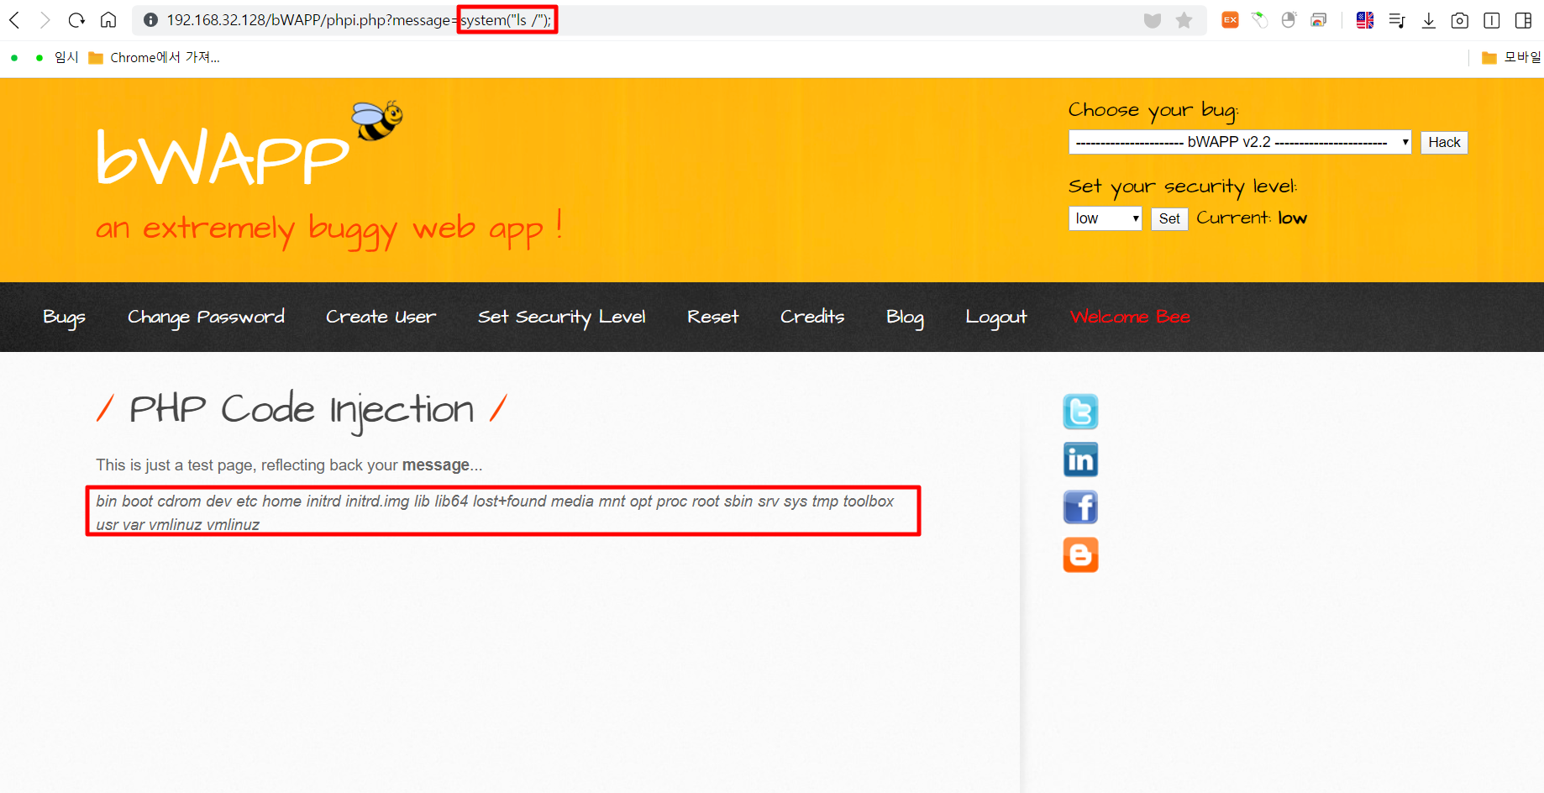Viewport: 1544px width, 793px height.
Task: Click the Welcome Bee text
Action: coord(1130,317)
